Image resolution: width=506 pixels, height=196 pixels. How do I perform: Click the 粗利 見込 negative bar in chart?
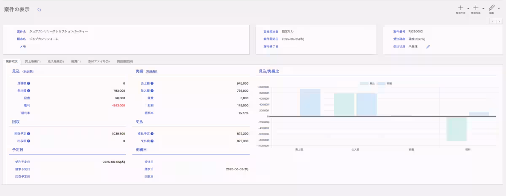[457, 129]
